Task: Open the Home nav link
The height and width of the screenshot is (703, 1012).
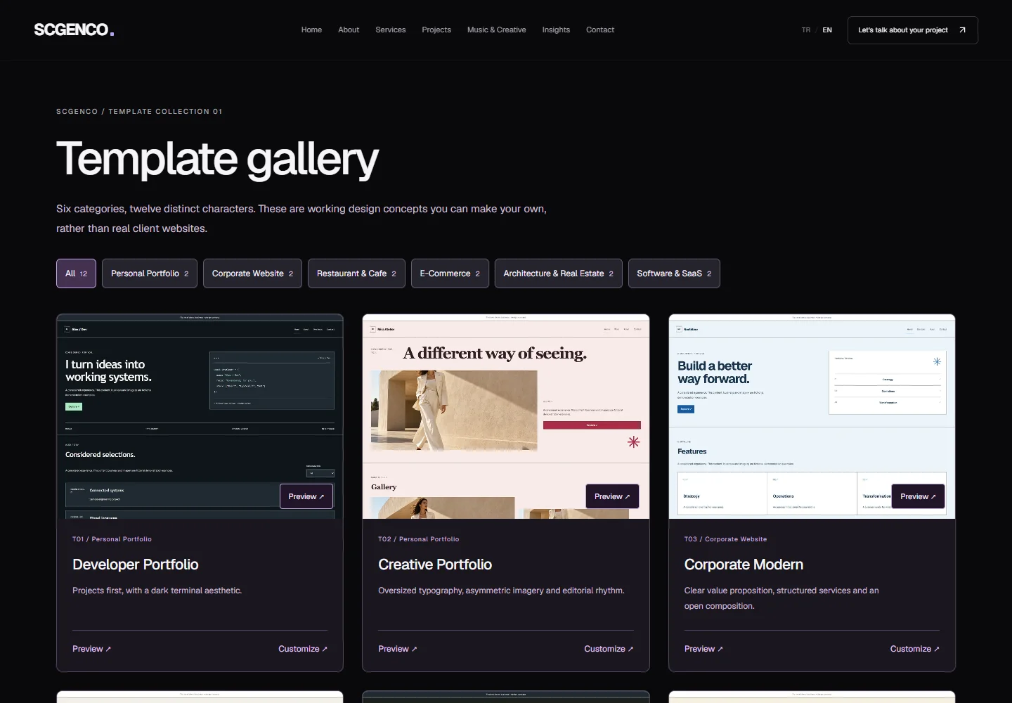Action: 311,30
